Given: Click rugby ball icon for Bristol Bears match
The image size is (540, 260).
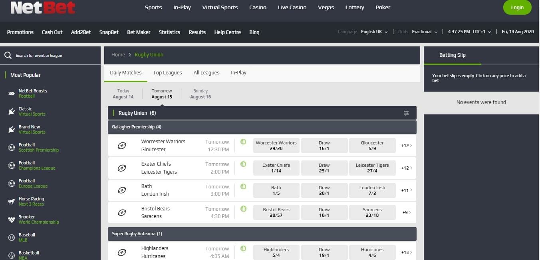Looking at the screenshot, I should [x=122, y=213].
